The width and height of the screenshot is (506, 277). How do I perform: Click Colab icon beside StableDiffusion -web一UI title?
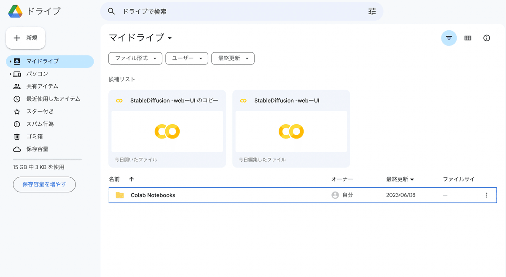243,101
